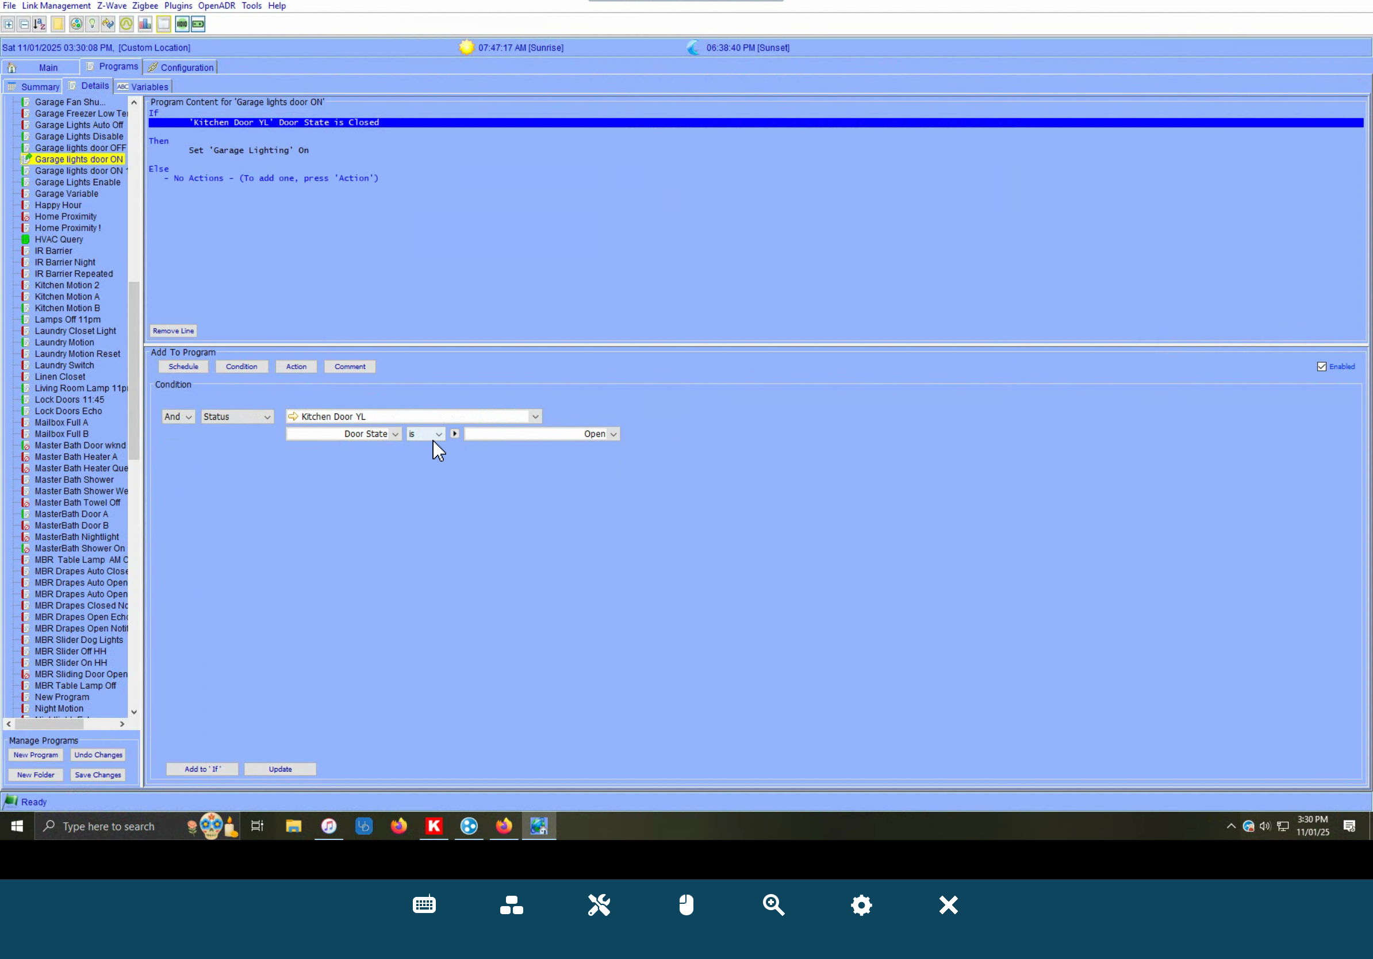Click the A-Z sort toolbar icon

click(40, 24)
